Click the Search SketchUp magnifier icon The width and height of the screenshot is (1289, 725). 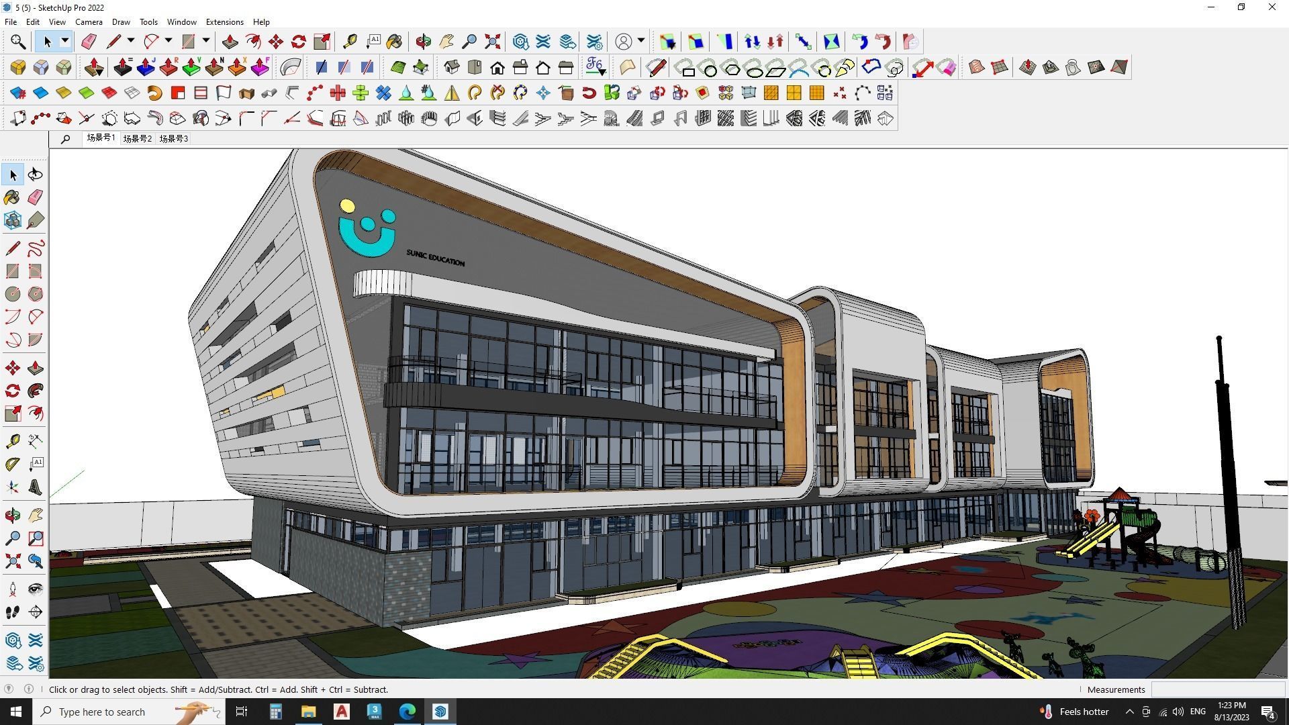coord(18,42)
